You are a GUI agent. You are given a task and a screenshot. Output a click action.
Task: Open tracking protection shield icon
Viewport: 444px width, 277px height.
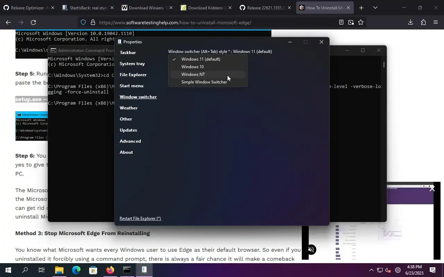pos(83,22)
